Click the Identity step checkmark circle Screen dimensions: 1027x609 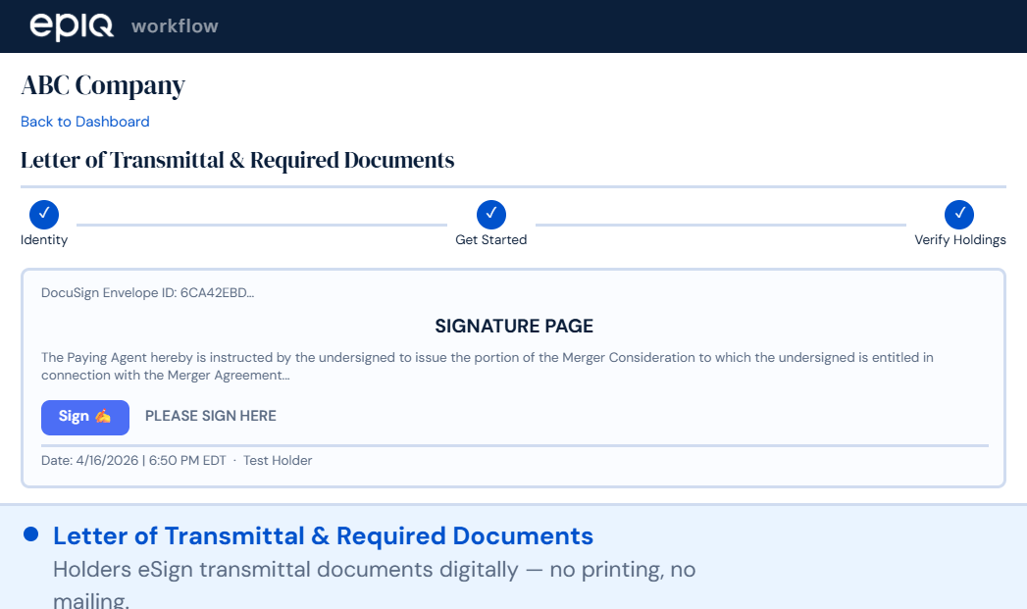click(x=44, y=214)
